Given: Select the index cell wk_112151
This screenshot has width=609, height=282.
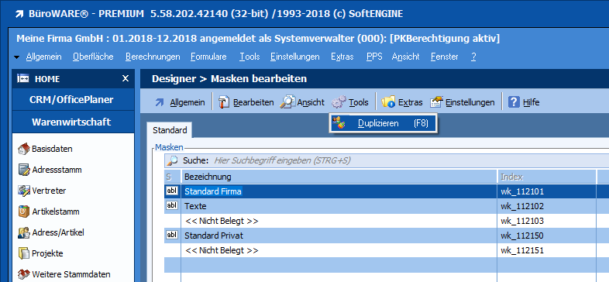Looking at the screenshot, I should [x=546, y=250].
